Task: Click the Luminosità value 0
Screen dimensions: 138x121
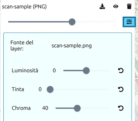Action: [x=54, y=71]
